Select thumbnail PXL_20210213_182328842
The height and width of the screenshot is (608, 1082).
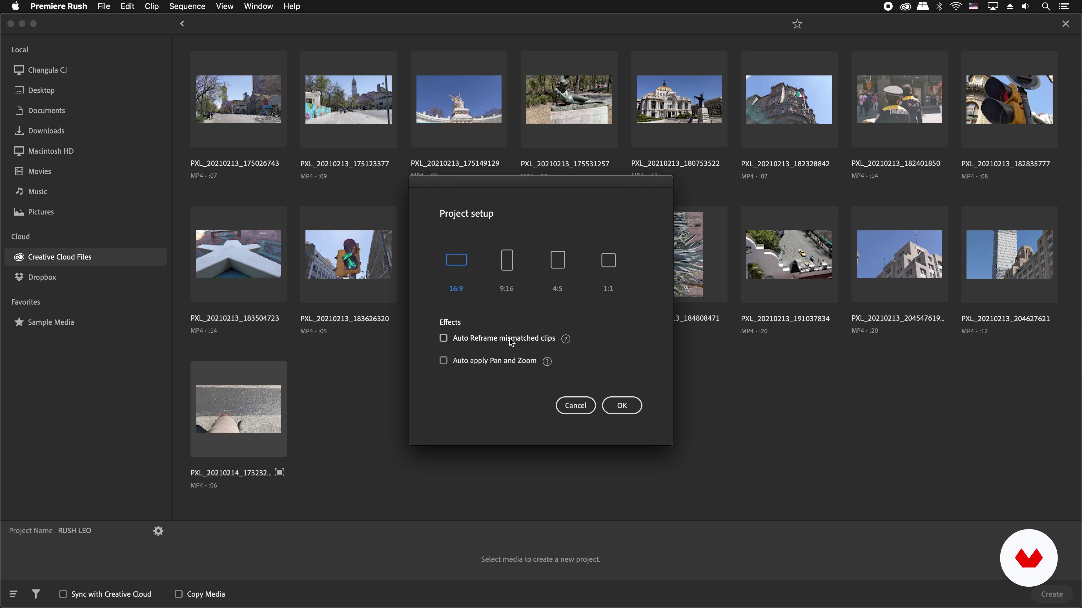pos(789,99)
